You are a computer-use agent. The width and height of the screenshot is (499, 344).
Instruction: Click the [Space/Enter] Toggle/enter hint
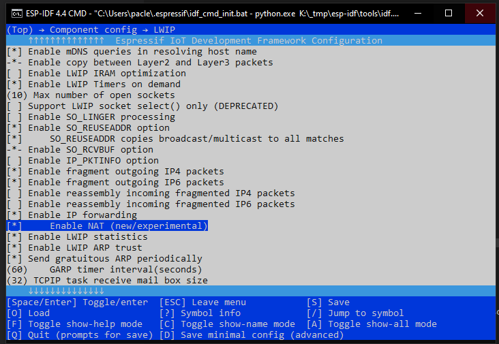point(77,302)
